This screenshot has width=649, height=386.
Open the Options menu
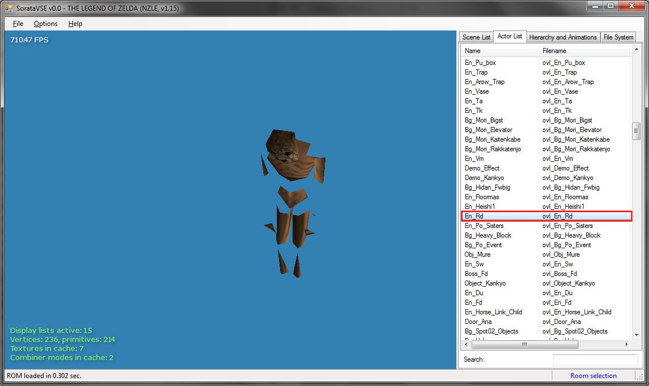tap(46, 24)
